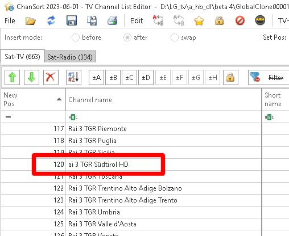Click position number 117 cell
The image size is (289, 236).
point(33,129)
